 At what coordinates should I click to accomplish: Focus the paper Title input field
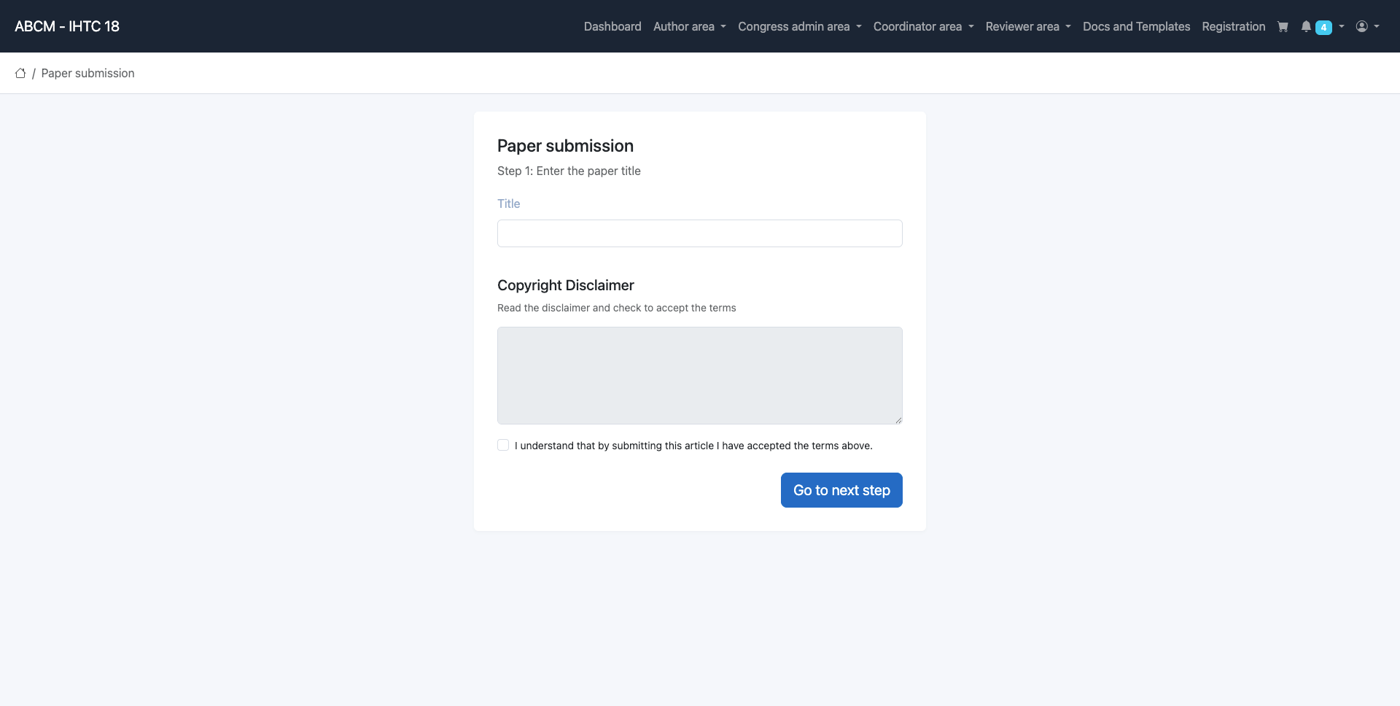699,233
